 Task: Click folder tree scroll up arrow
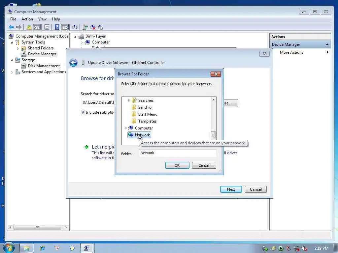[214, 100]
